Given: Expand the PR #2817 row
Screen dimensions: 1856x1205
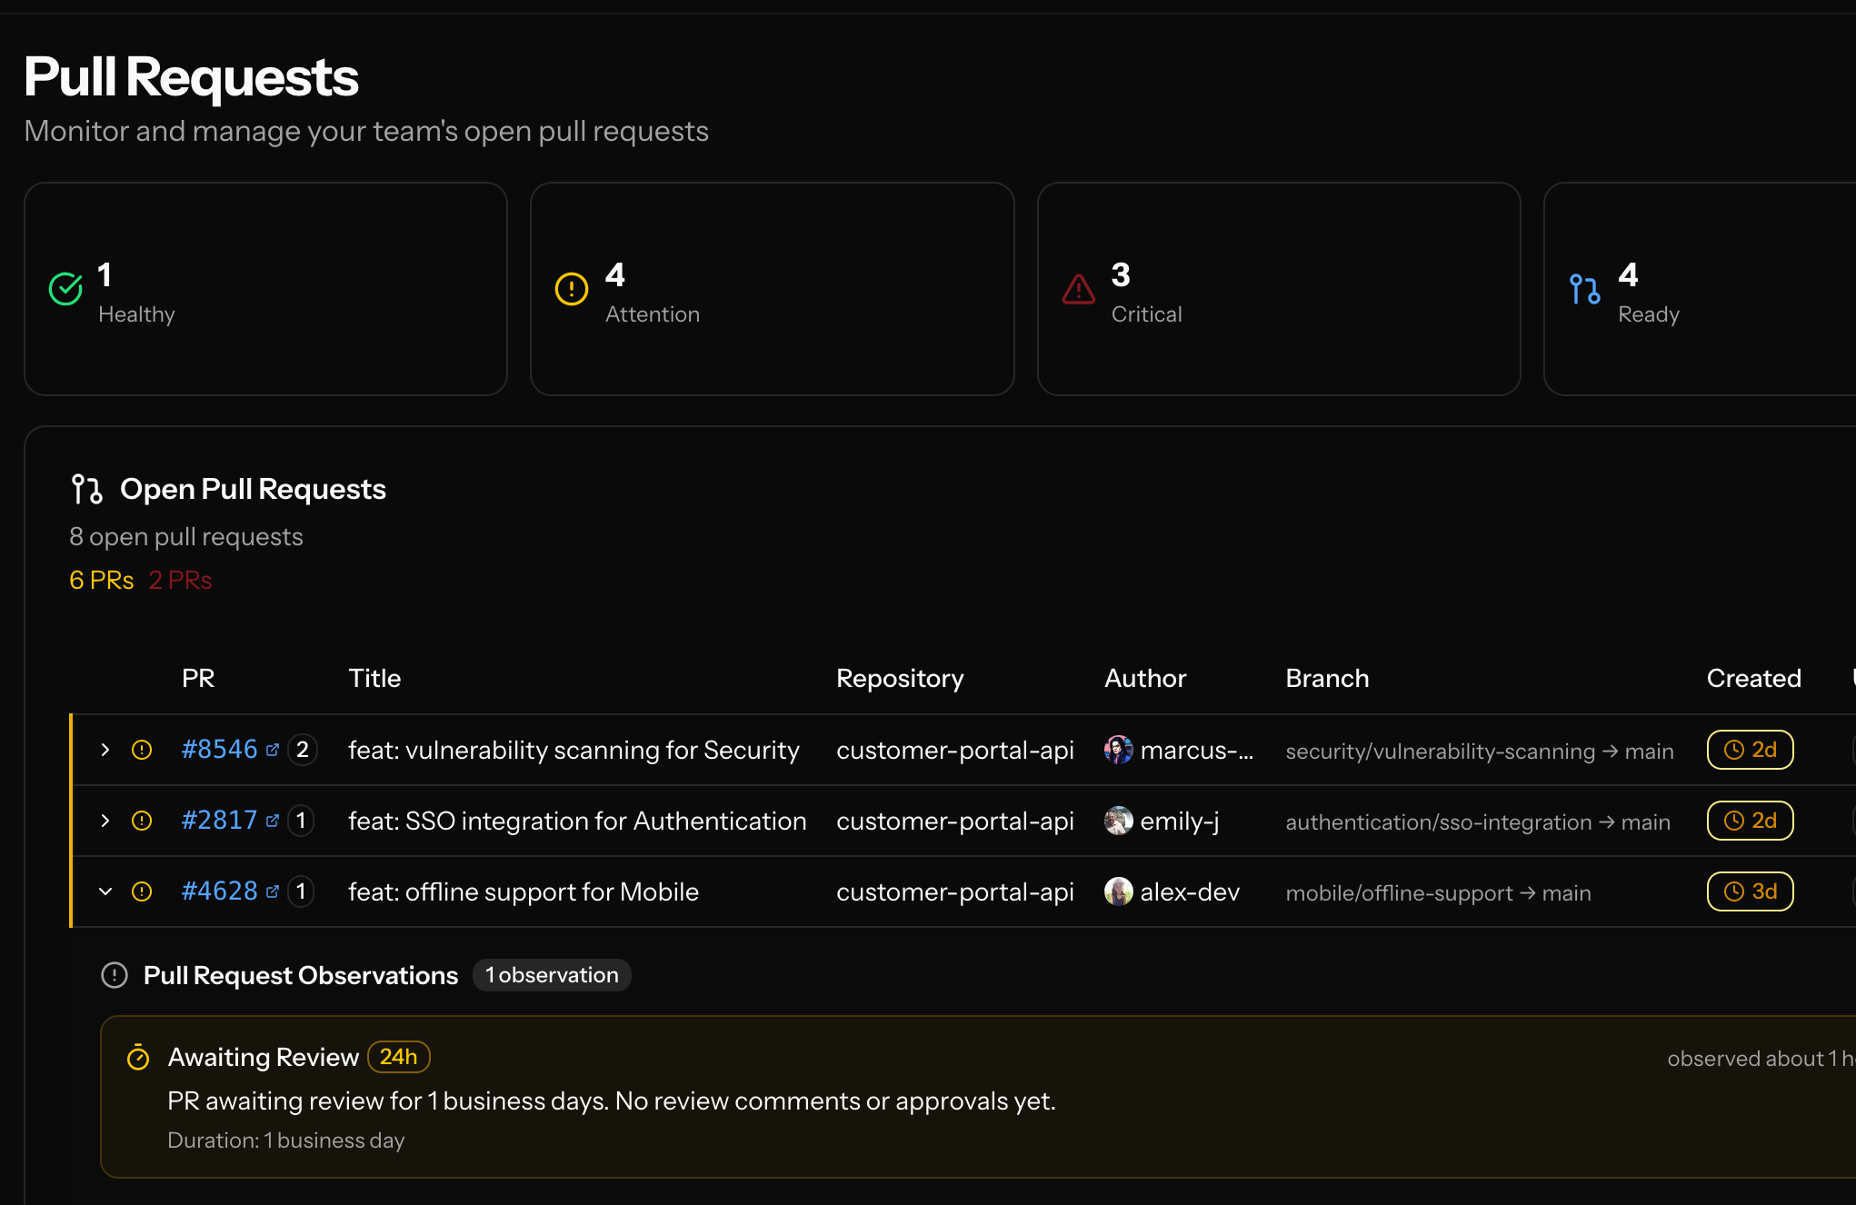Looking at the screenshot, I should [105, 821].
